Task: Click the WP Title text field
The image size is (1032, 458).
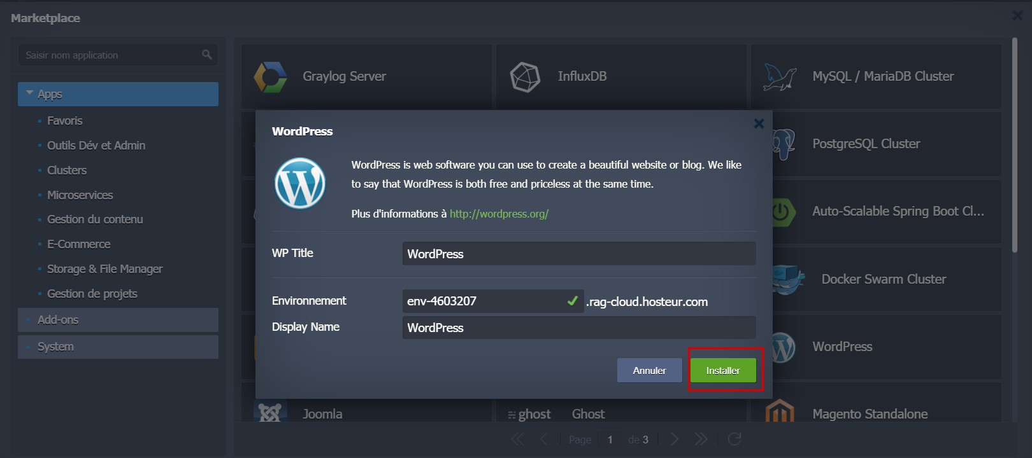Action: (578, 254)
